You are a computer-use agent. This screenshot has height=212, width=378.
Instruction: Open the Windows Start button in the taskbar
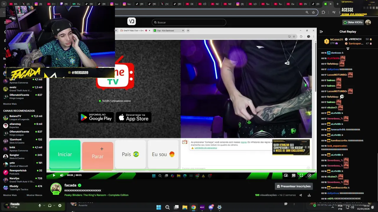click(159, 207)
